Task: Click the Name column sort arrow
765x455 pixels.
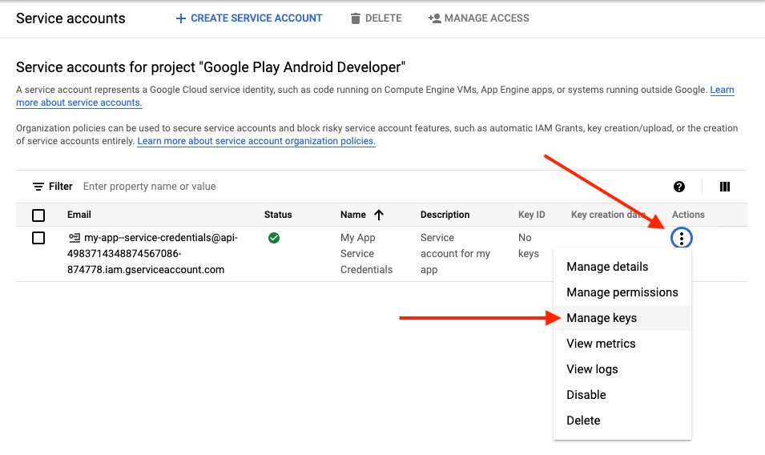Action: (379, 215)
